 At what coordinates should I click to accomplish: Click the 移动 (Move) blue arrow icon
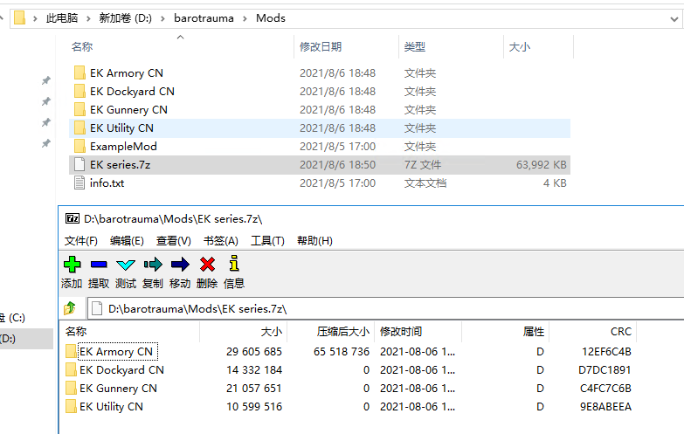click(180, 265)
